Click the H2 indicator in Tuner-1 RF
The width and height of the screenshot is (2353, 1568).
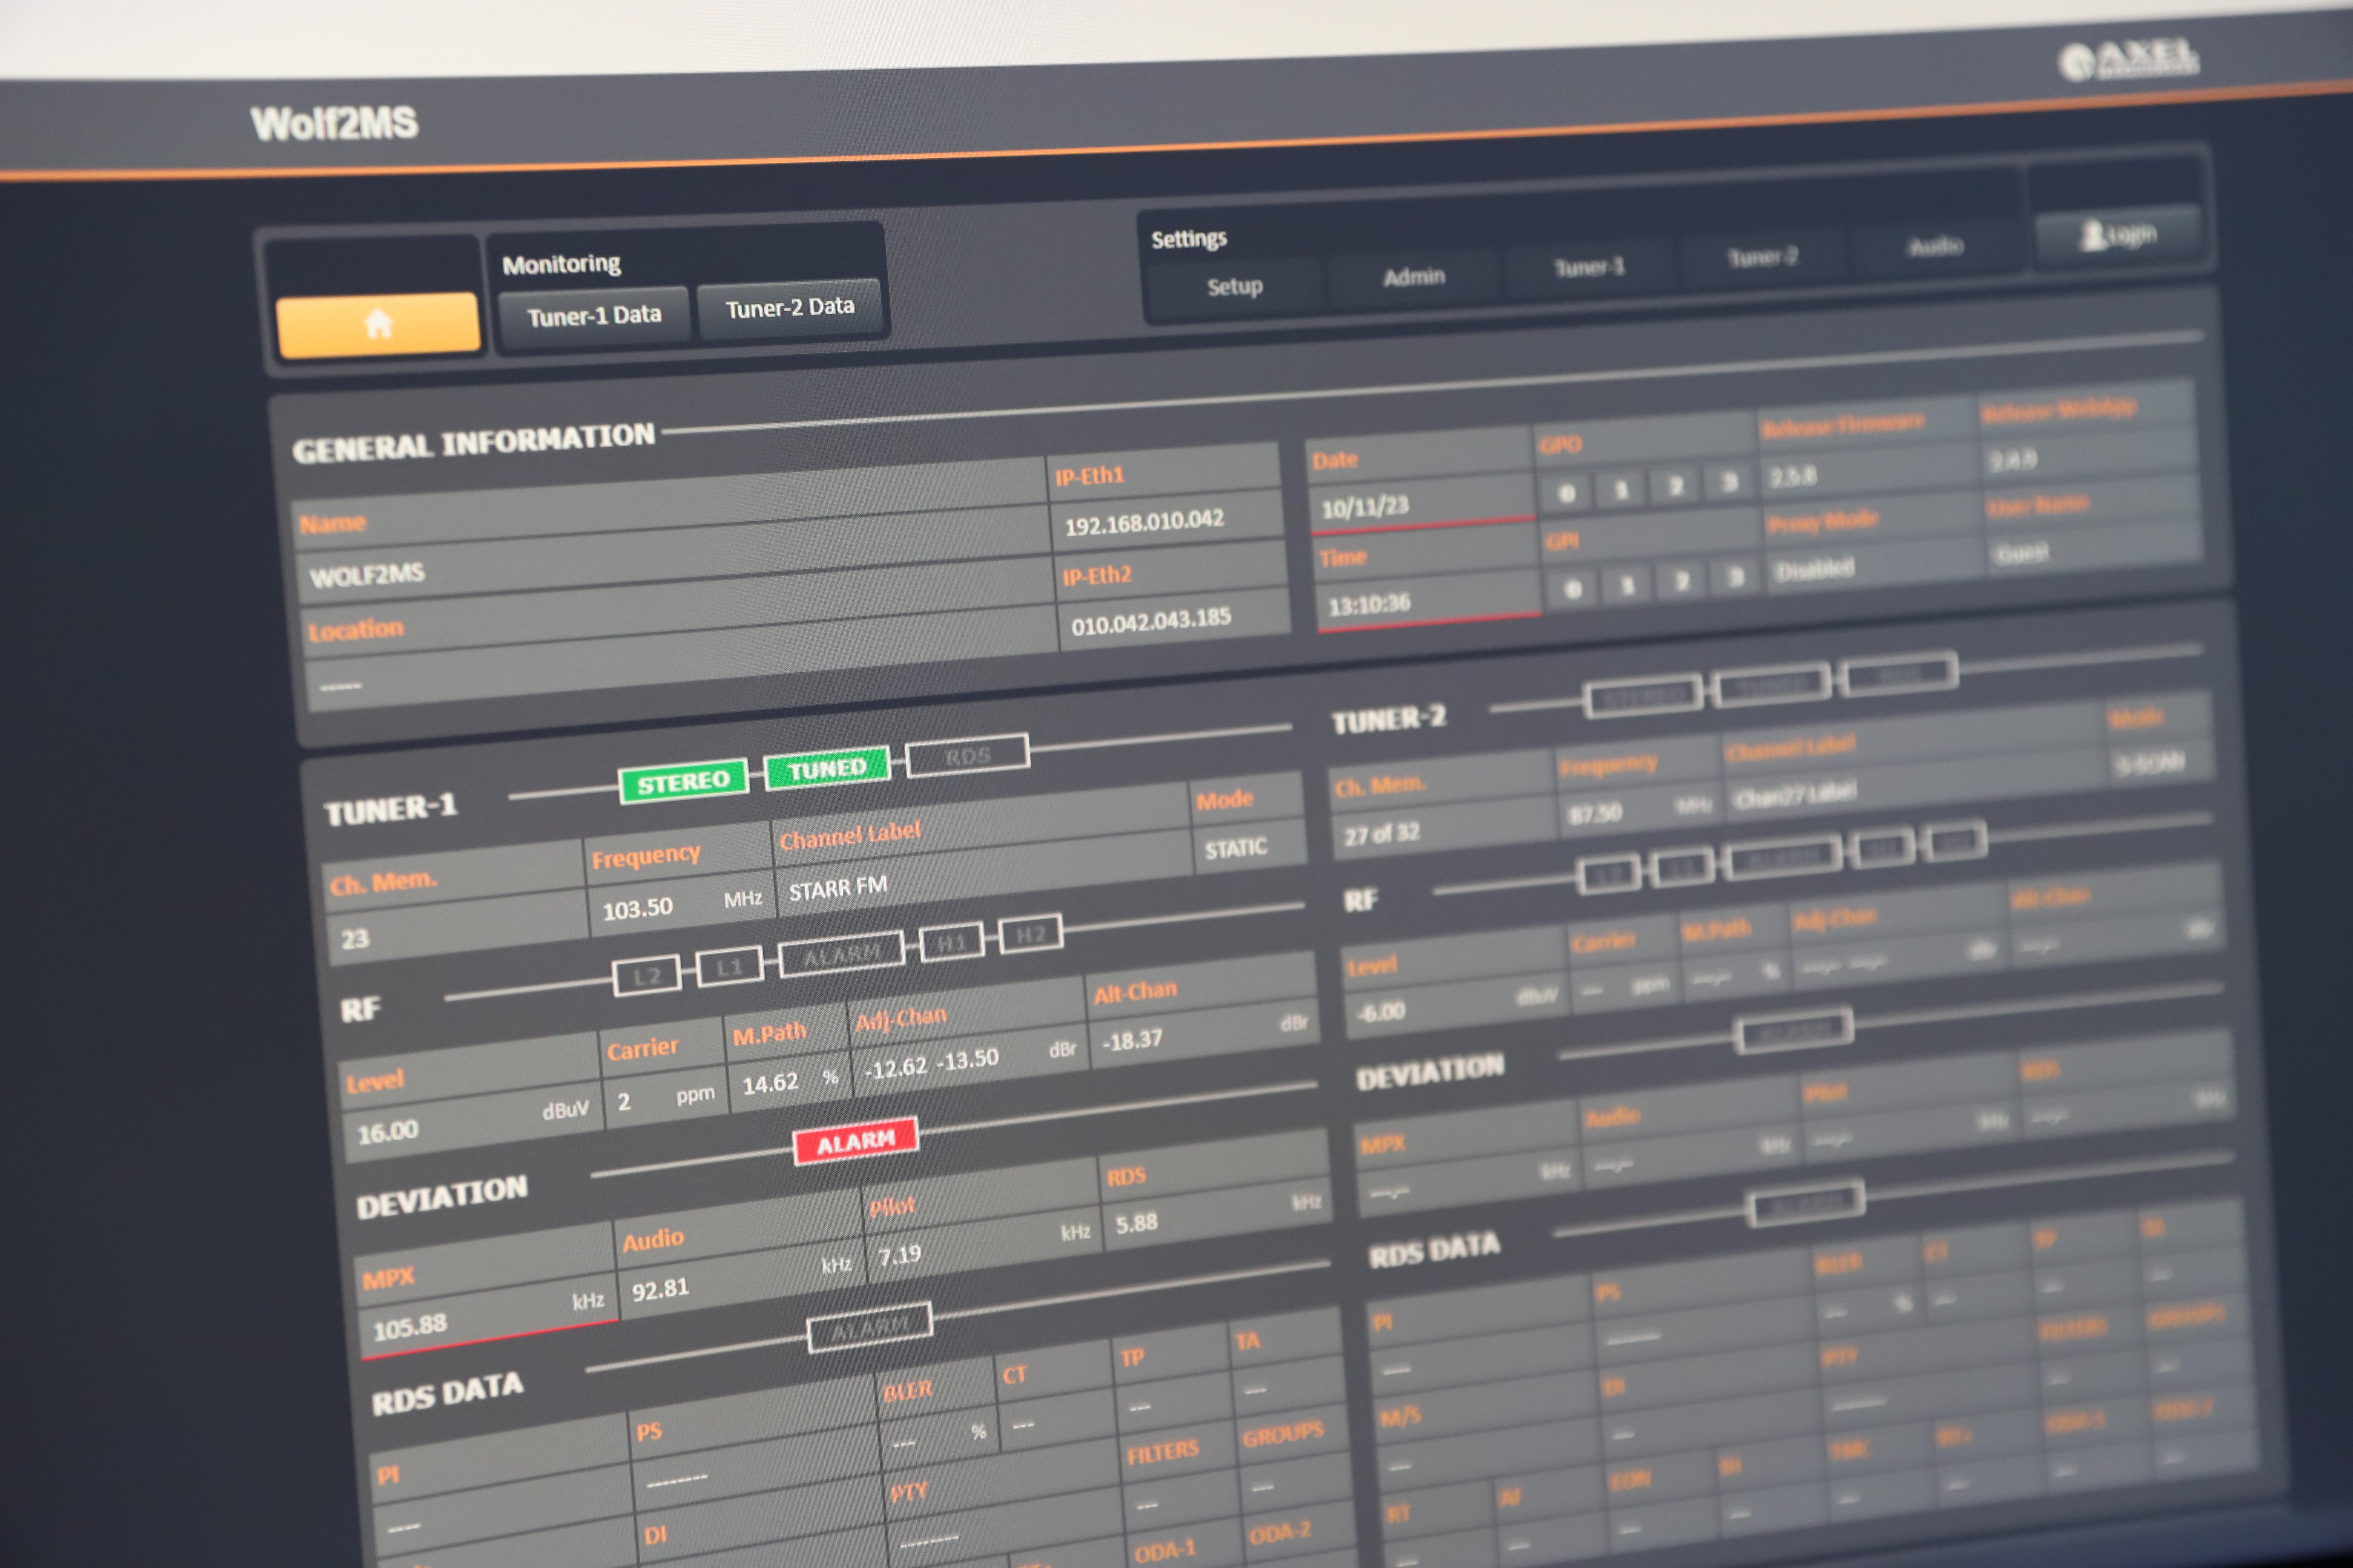[x=1031, y=934]
